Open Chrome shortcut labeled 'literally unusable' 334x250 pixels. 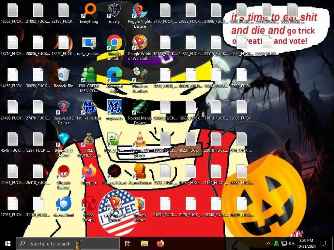pyautogui.click(x=114, y=48)
